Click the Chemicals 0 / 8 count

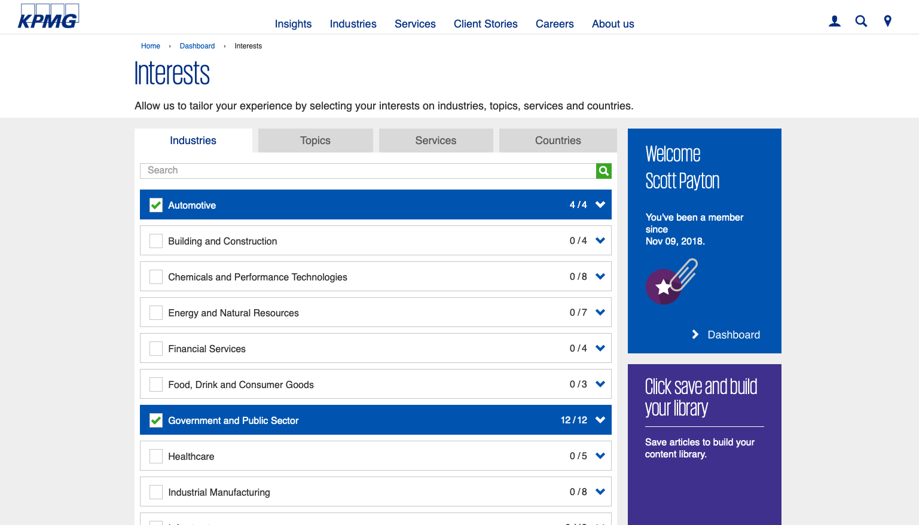click(578, 276)
